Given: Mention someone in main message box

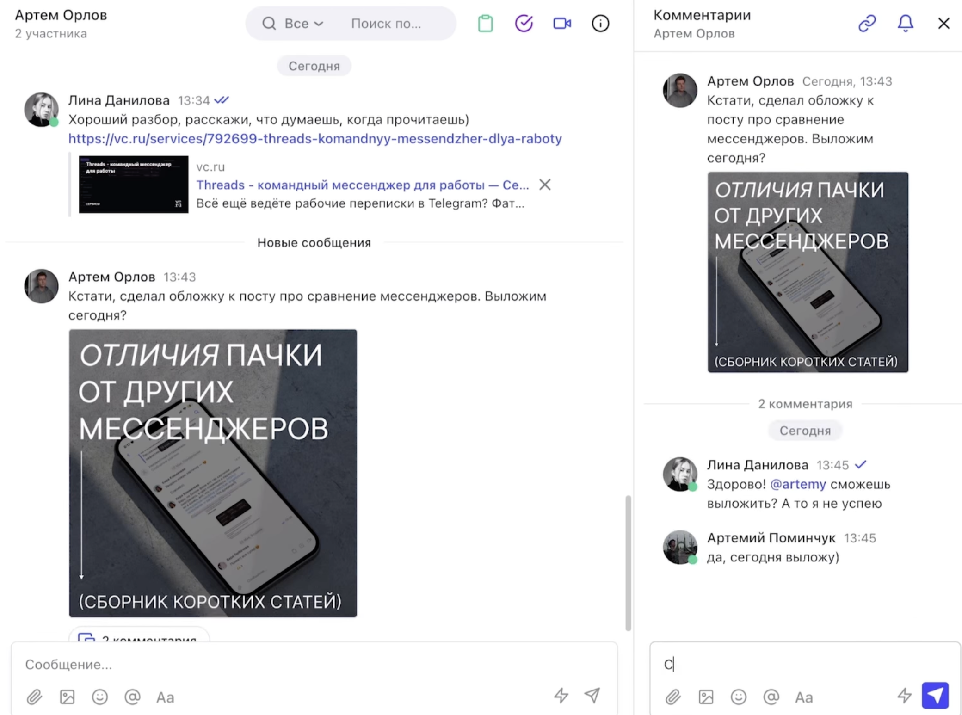Looking at the screenshot, I should (132, 697).
